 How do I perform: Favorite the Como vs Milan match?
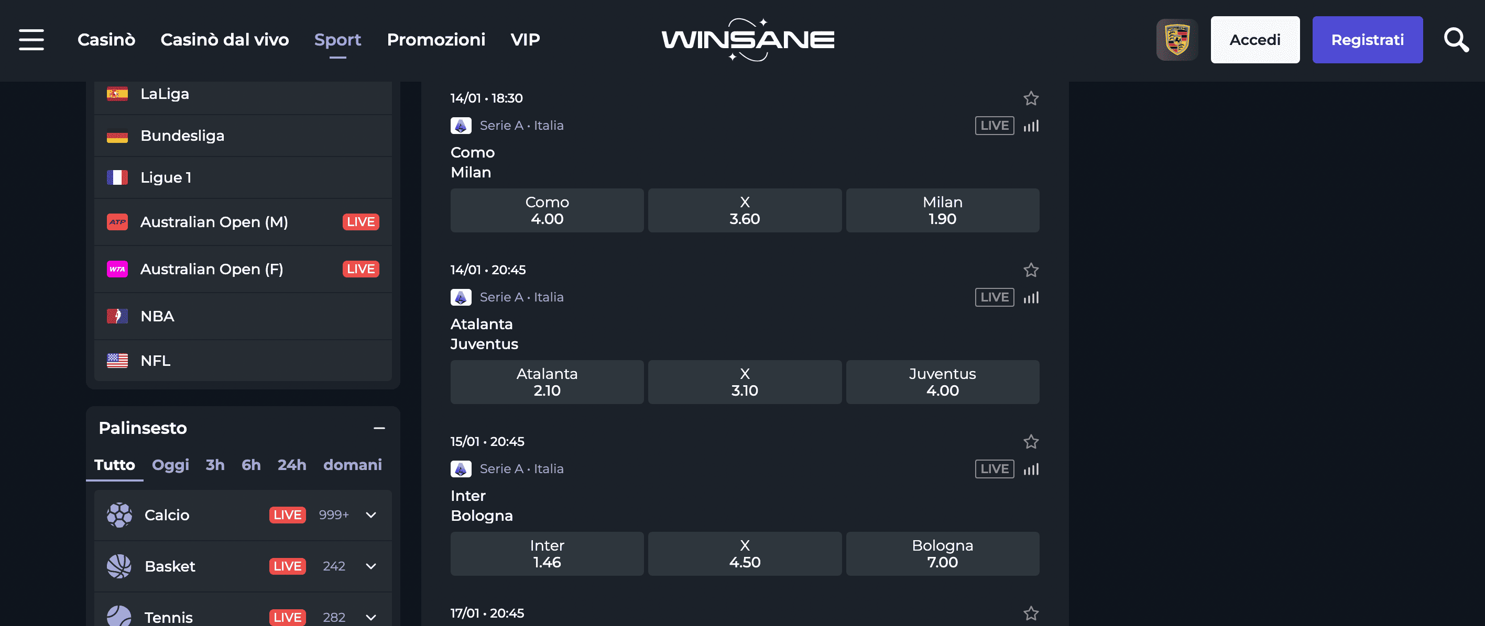pyautogui.click(x=1031, y=98)
